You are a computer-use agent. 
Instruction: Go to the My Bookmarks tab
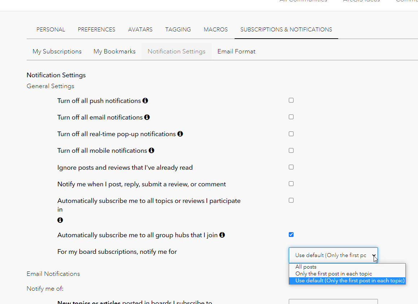pyautogui.click(x=114, y=51)
